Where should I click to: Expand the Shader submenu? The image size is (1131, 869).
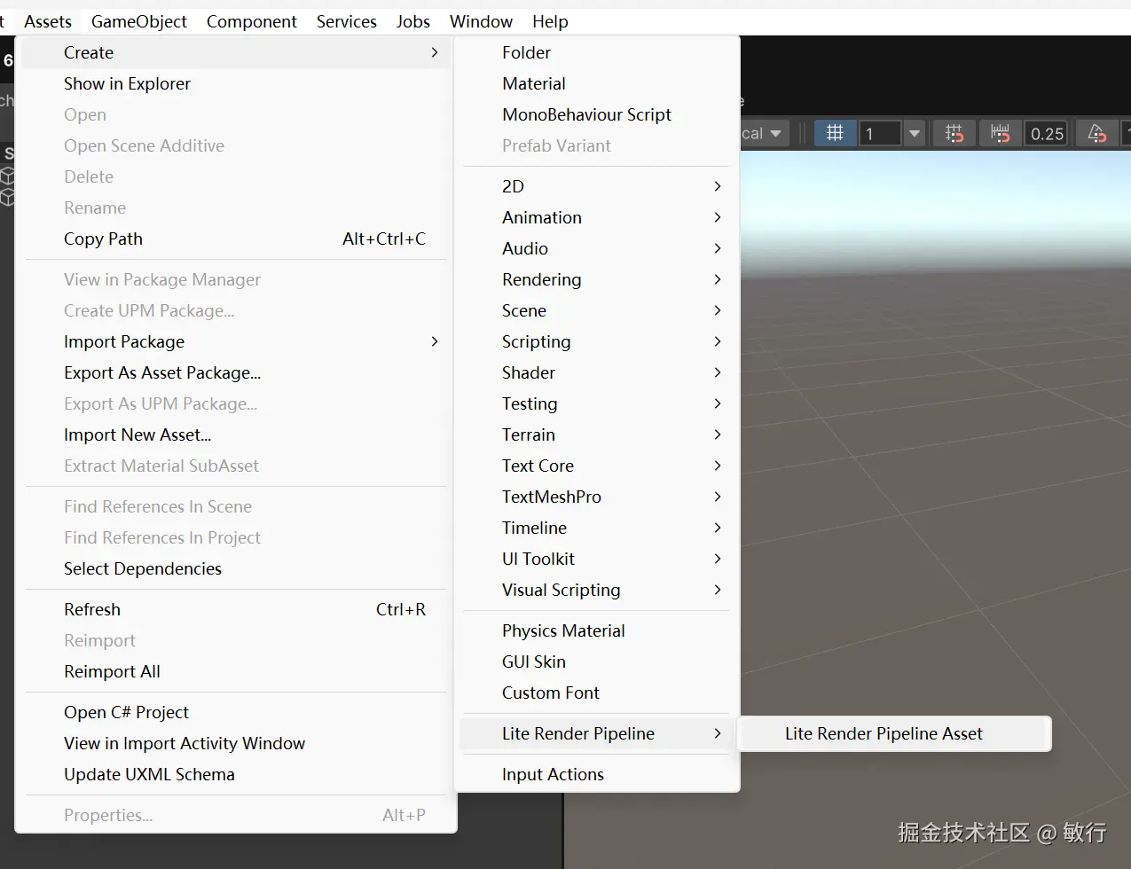pyautogui.click(x=597, y=372)
